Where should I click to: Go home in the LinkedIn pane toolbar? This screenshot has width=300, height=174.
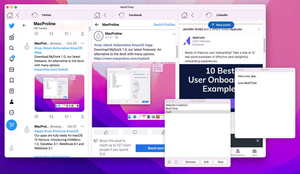tap(184, 15)
